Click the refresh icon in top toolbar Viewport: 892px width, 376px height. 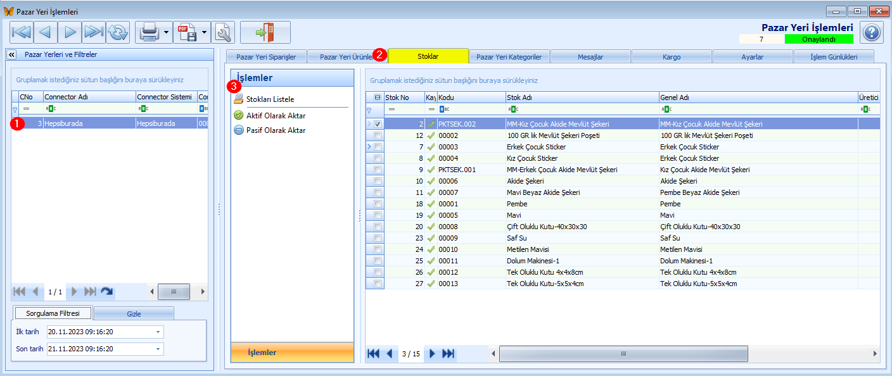pos(118,32)
